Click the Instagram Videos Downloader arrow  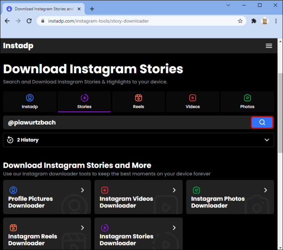click(174, 190)
